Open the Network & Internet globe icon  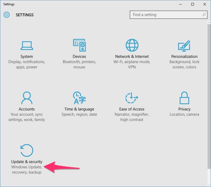tap(132, 45)
